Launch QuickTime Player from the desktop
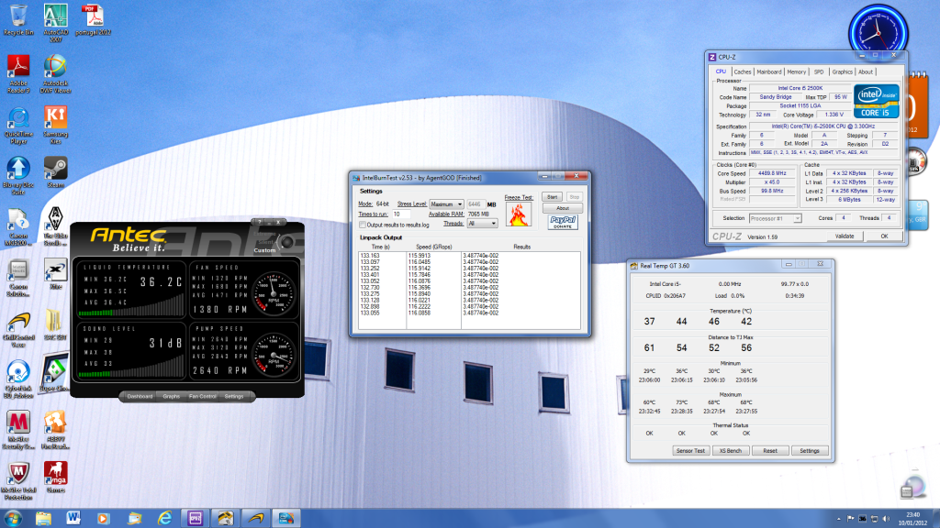940x528 pixels. (x=18, y=126)
